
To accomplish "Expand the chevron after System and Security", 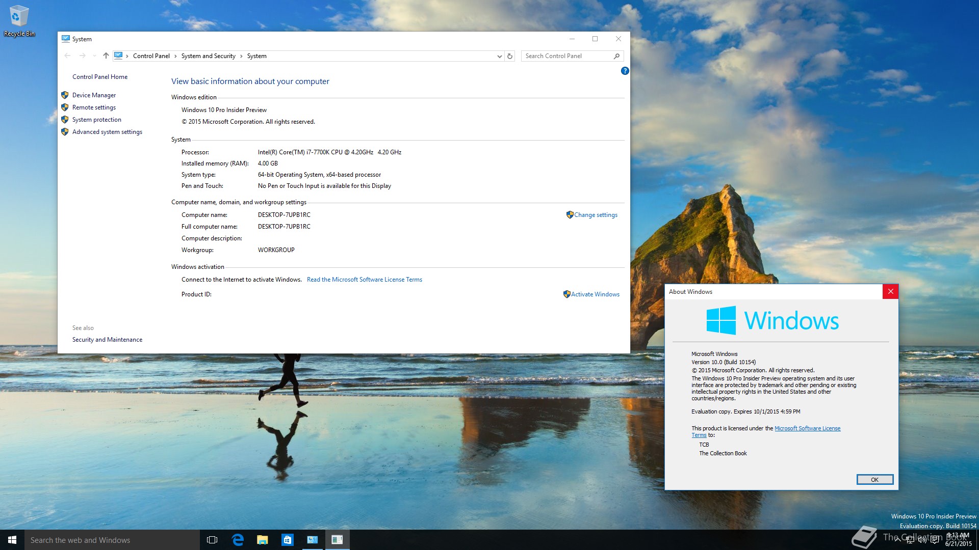I will coord(241,56).
